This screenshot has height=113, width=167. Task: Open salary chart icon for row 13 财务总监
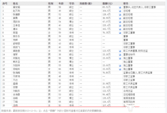click(x=120, y=51)
